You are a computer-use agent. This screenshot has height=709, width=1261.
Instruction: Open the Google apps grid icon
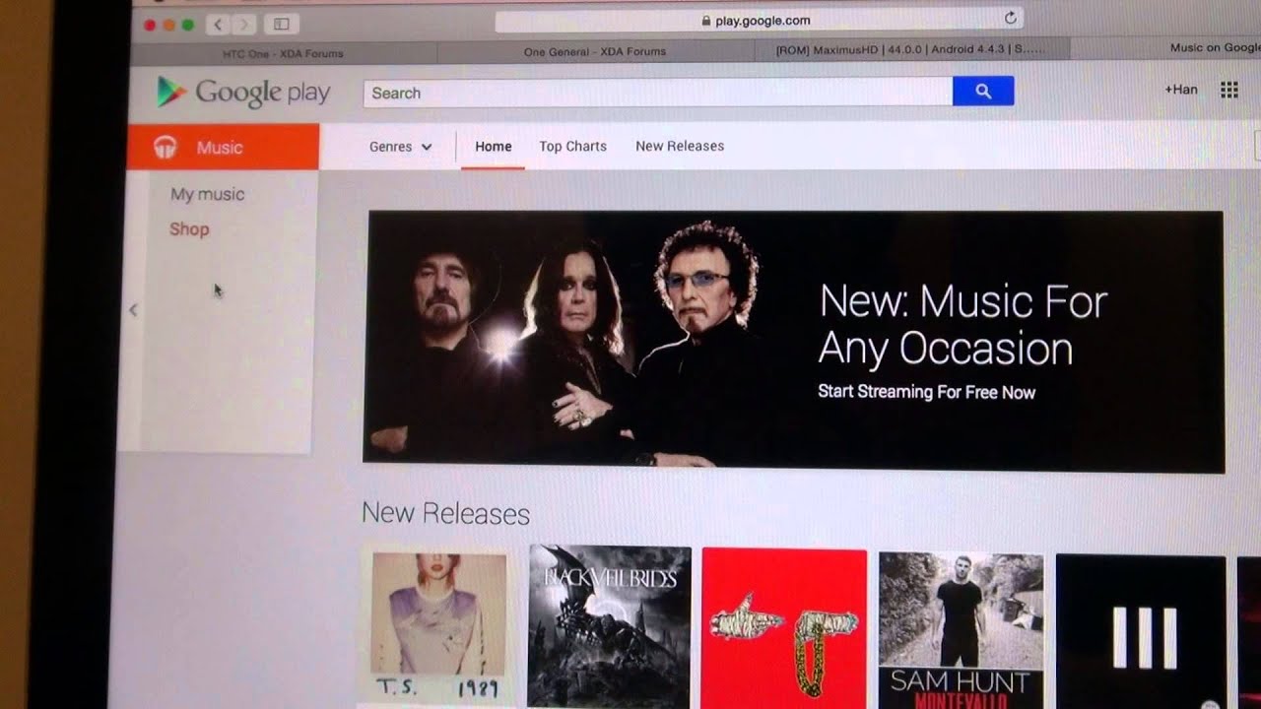[1229, 90]
